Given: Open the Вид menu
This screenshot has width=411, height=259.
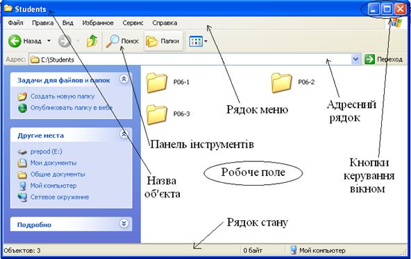Looking at the screenshot, I should pos(67,23).
